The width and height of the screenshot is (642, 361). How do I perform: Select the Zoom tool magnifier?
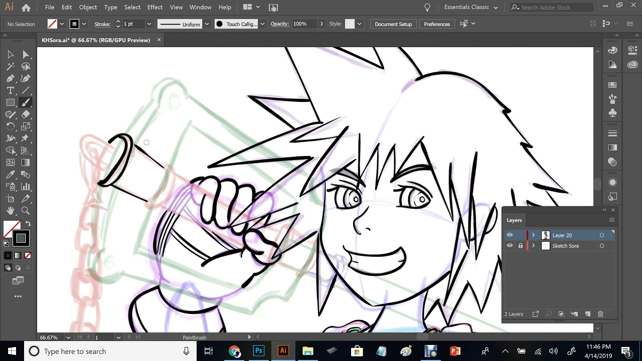pyautogui.click(x=26, y=211)
